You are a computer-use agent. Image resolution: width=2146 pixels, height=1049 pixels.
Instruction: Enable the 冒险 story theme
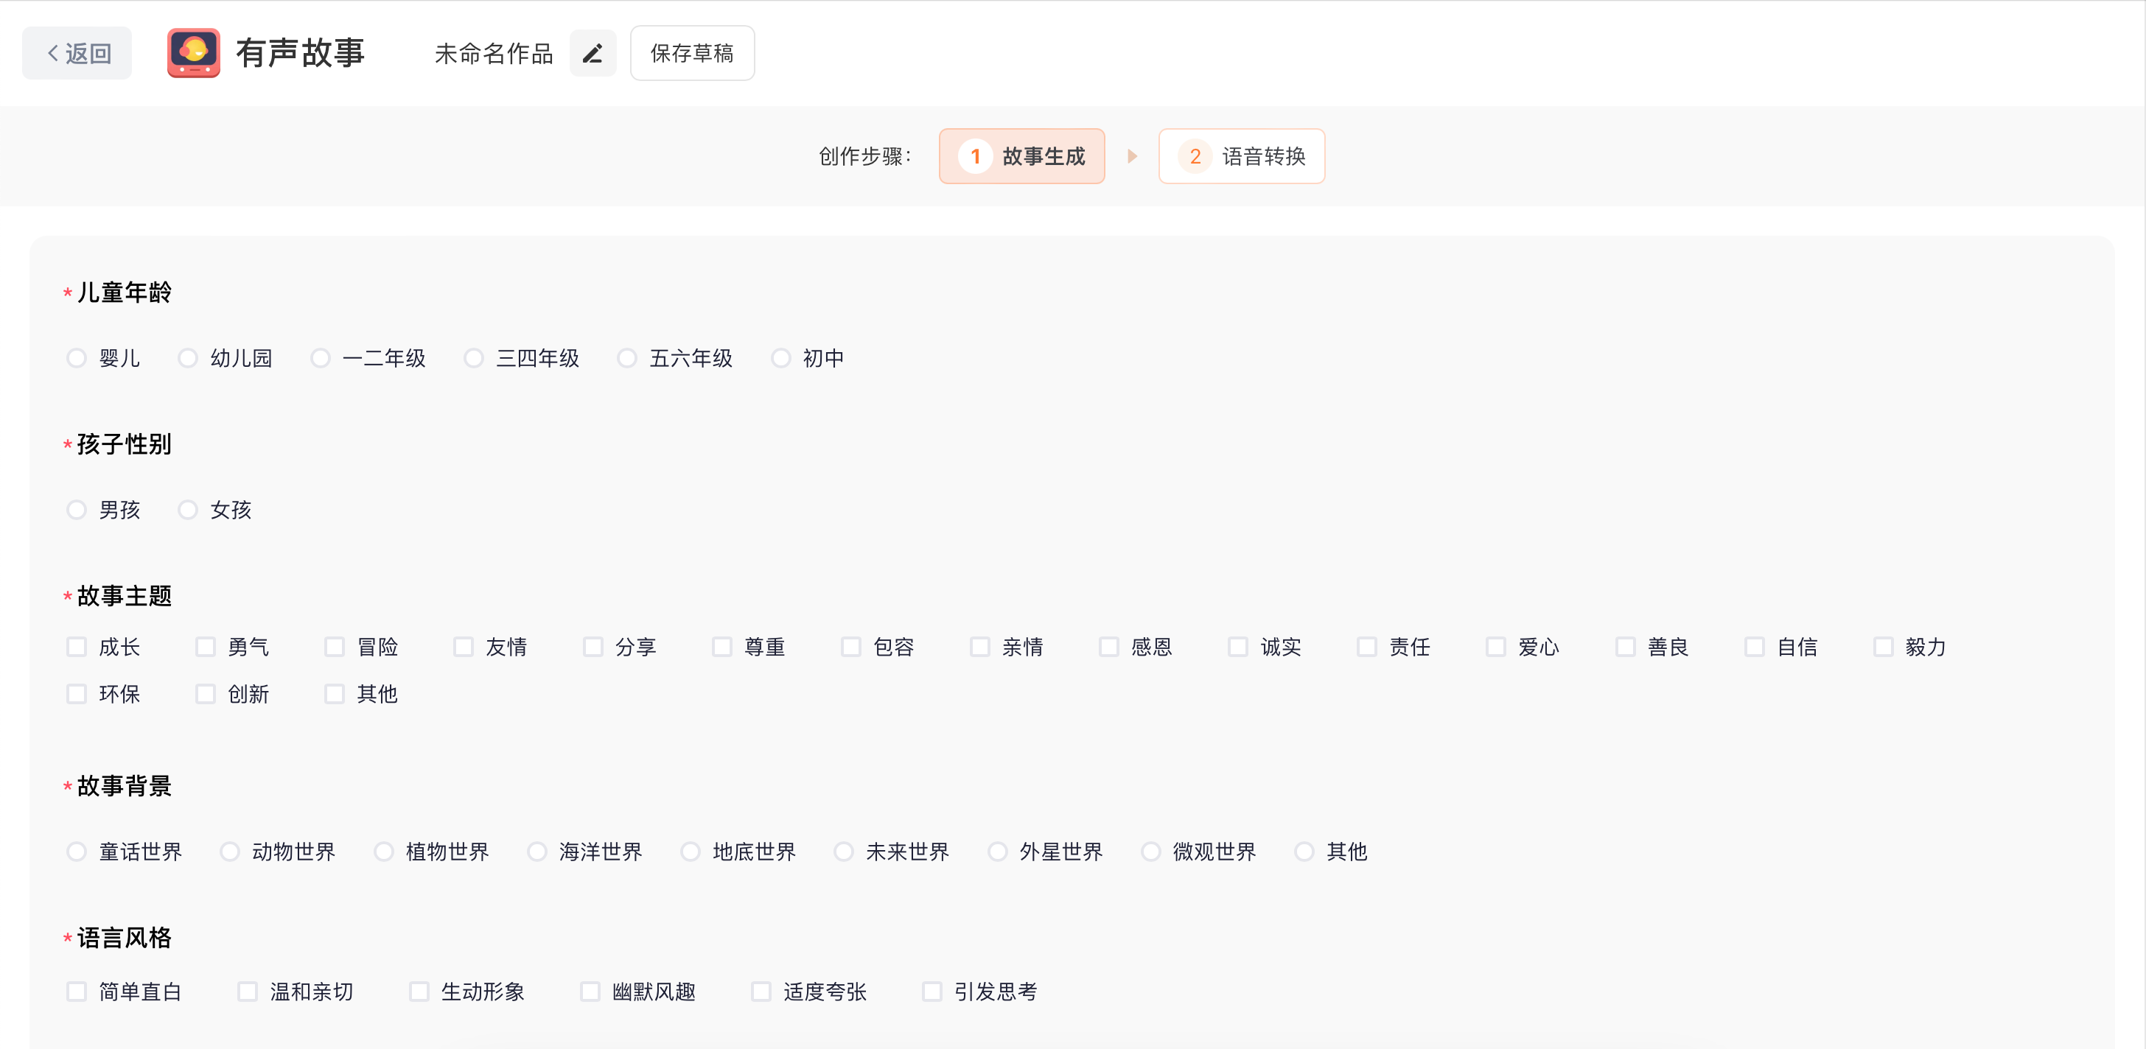tap(335, 647)
